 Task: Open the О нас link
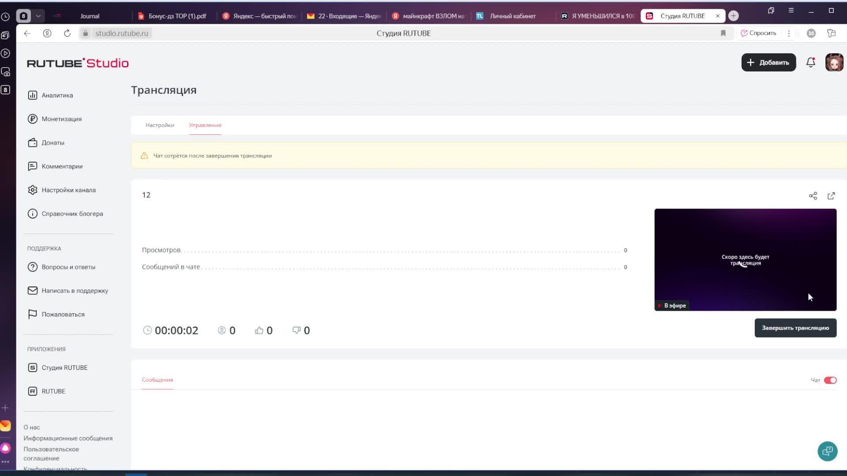[32, 428]
